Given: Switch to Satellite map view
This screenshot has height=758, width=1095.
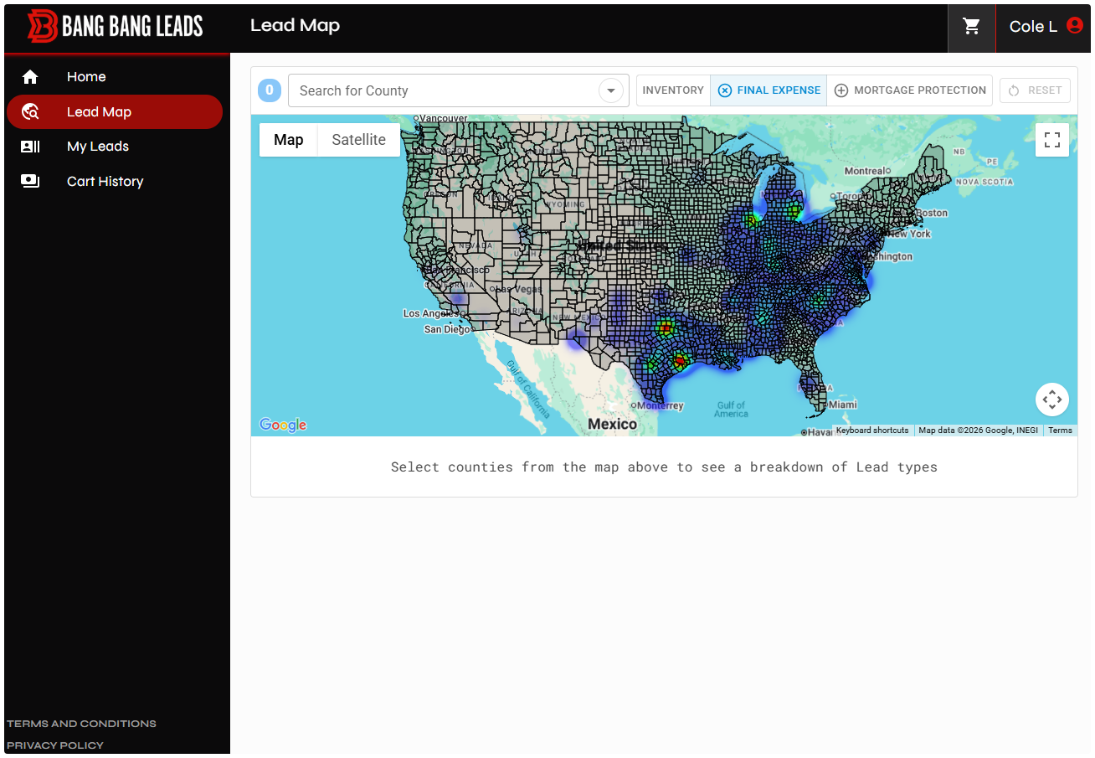Looking at the screenshot, I should pos(358,140).
